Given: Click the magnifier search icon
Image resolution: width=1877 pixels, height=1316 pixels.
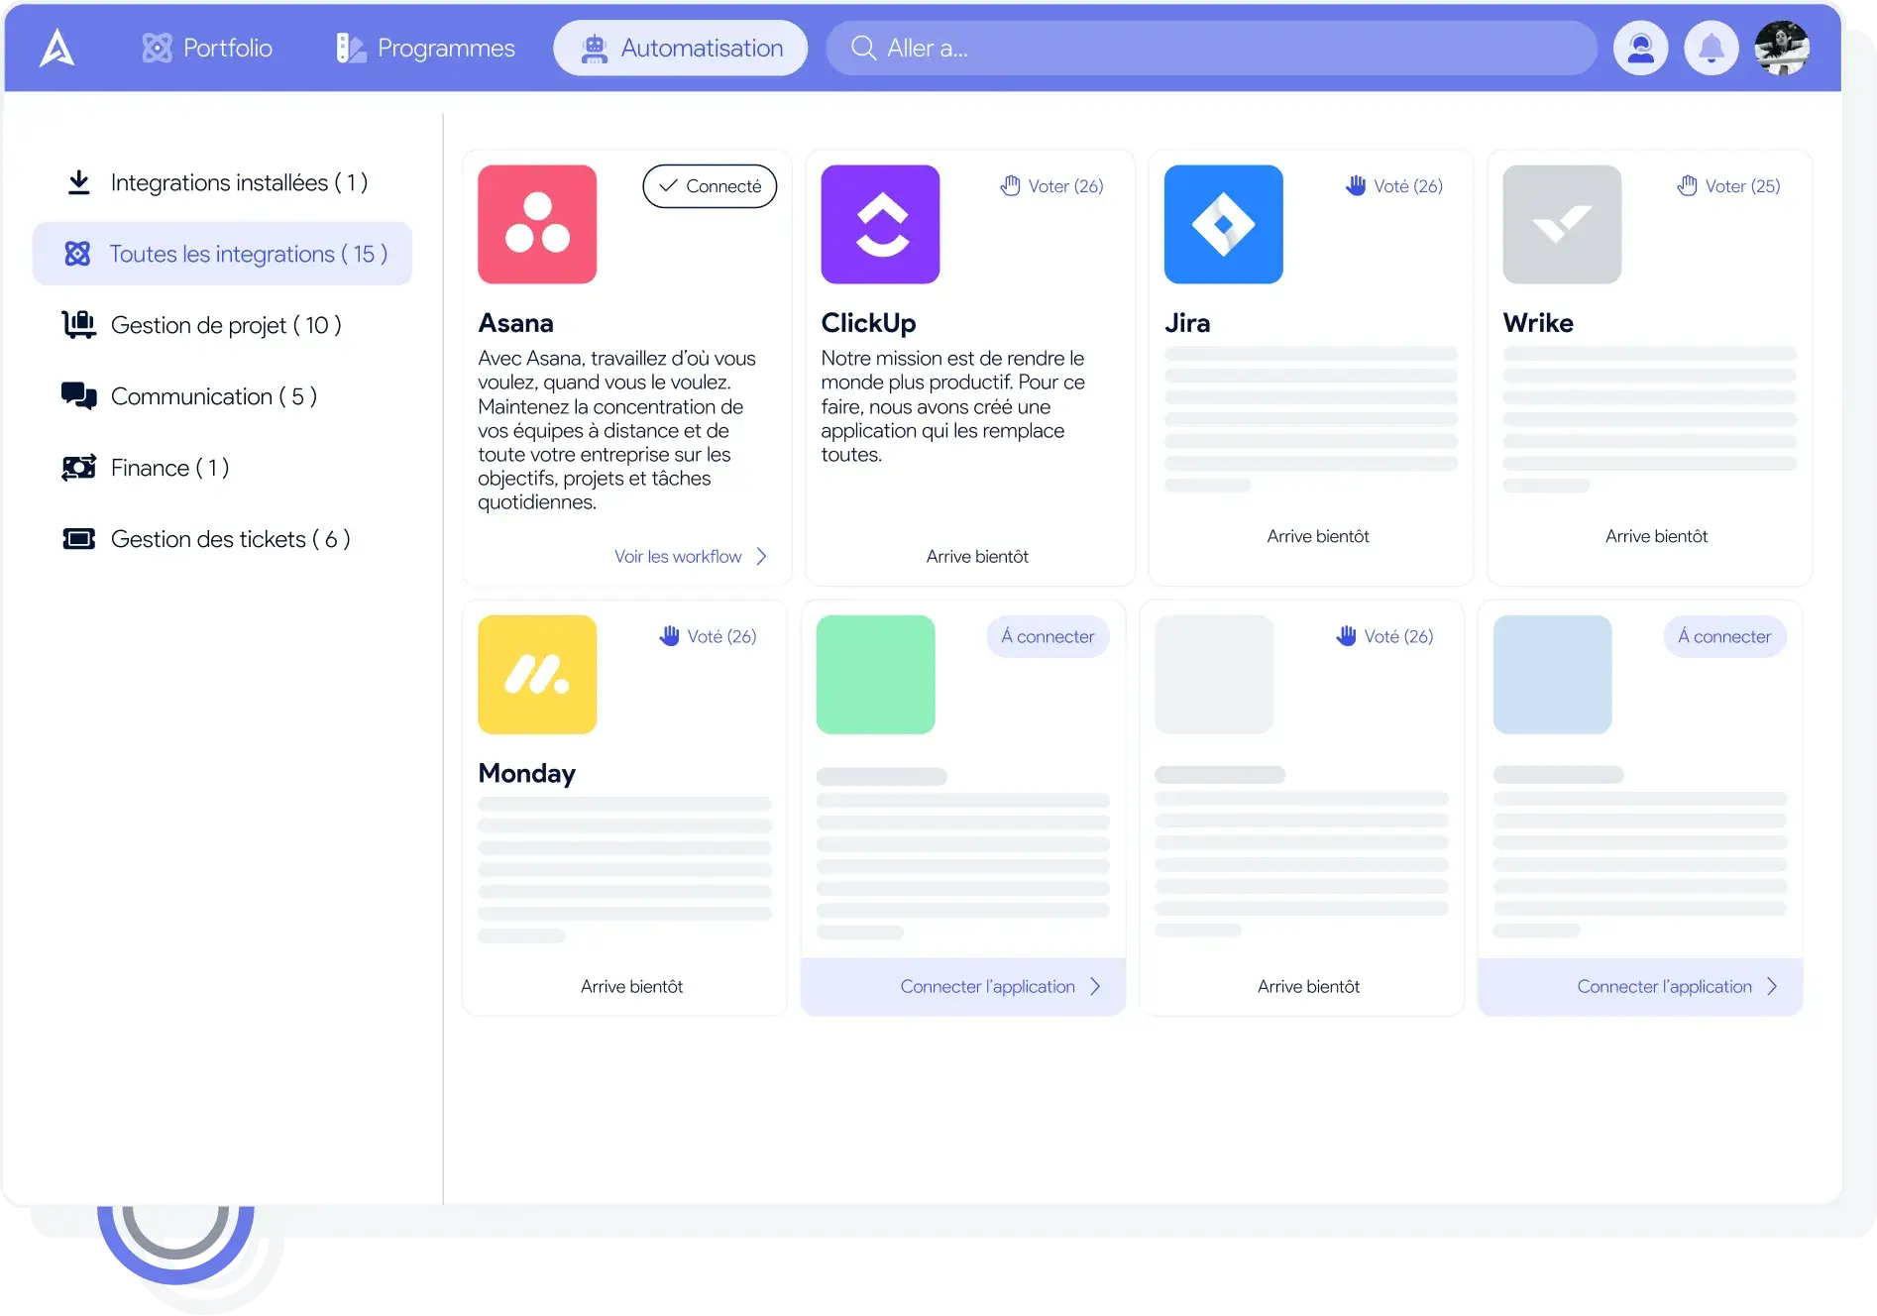Looking at the screenshot, I should [863, 48].
